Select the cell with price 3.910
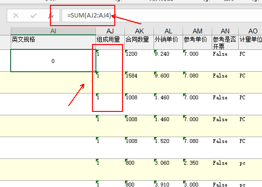Viewport: 262px width, 187px height. [168, 184]
